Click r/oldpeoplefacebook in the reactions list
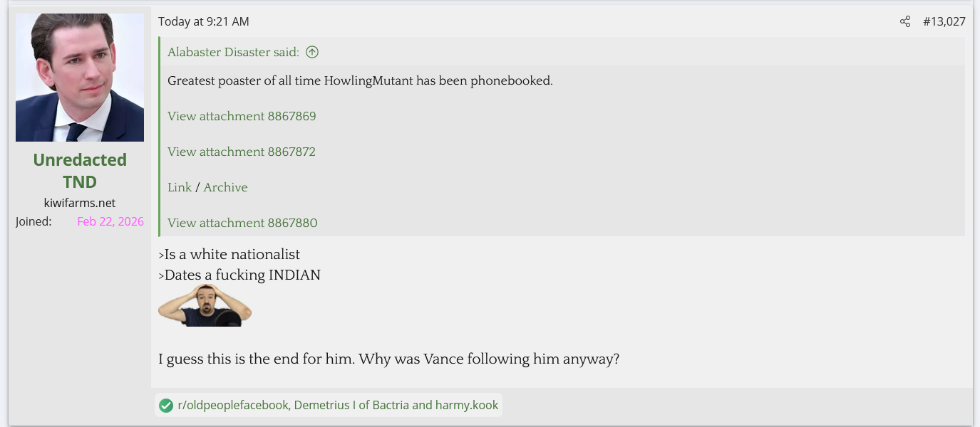Image resolution: width=980 pixels, height=427 pixels. point(233,406)
